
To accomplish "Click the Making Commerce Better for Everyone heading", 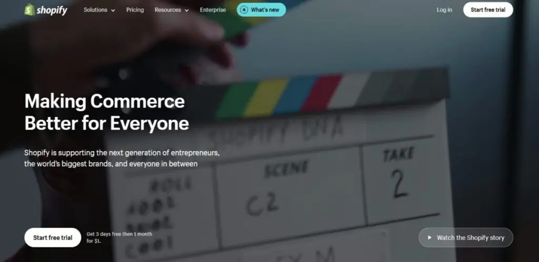I will [106, 112].
